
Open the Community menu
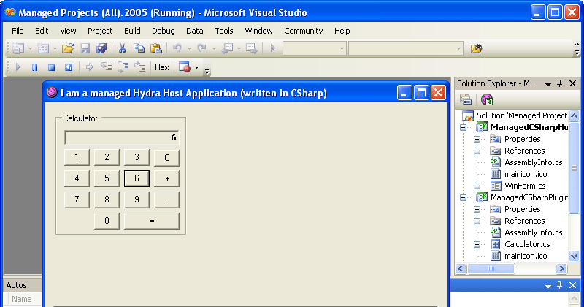pyautogui.click(x=303, y=31)
